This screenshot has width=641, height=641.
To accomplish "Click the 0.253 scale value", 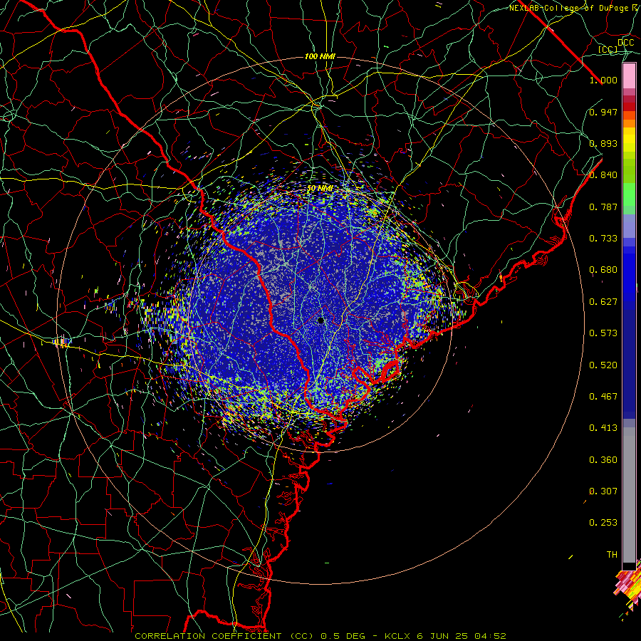I will point(603,523).
